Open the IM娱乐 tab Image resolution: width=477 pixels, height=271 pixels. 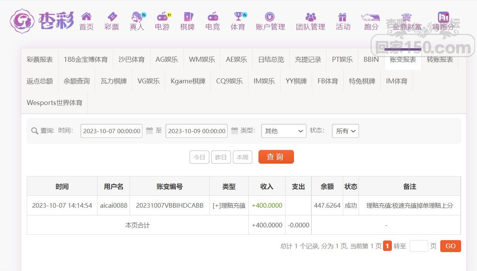click(x=264, y=81)
